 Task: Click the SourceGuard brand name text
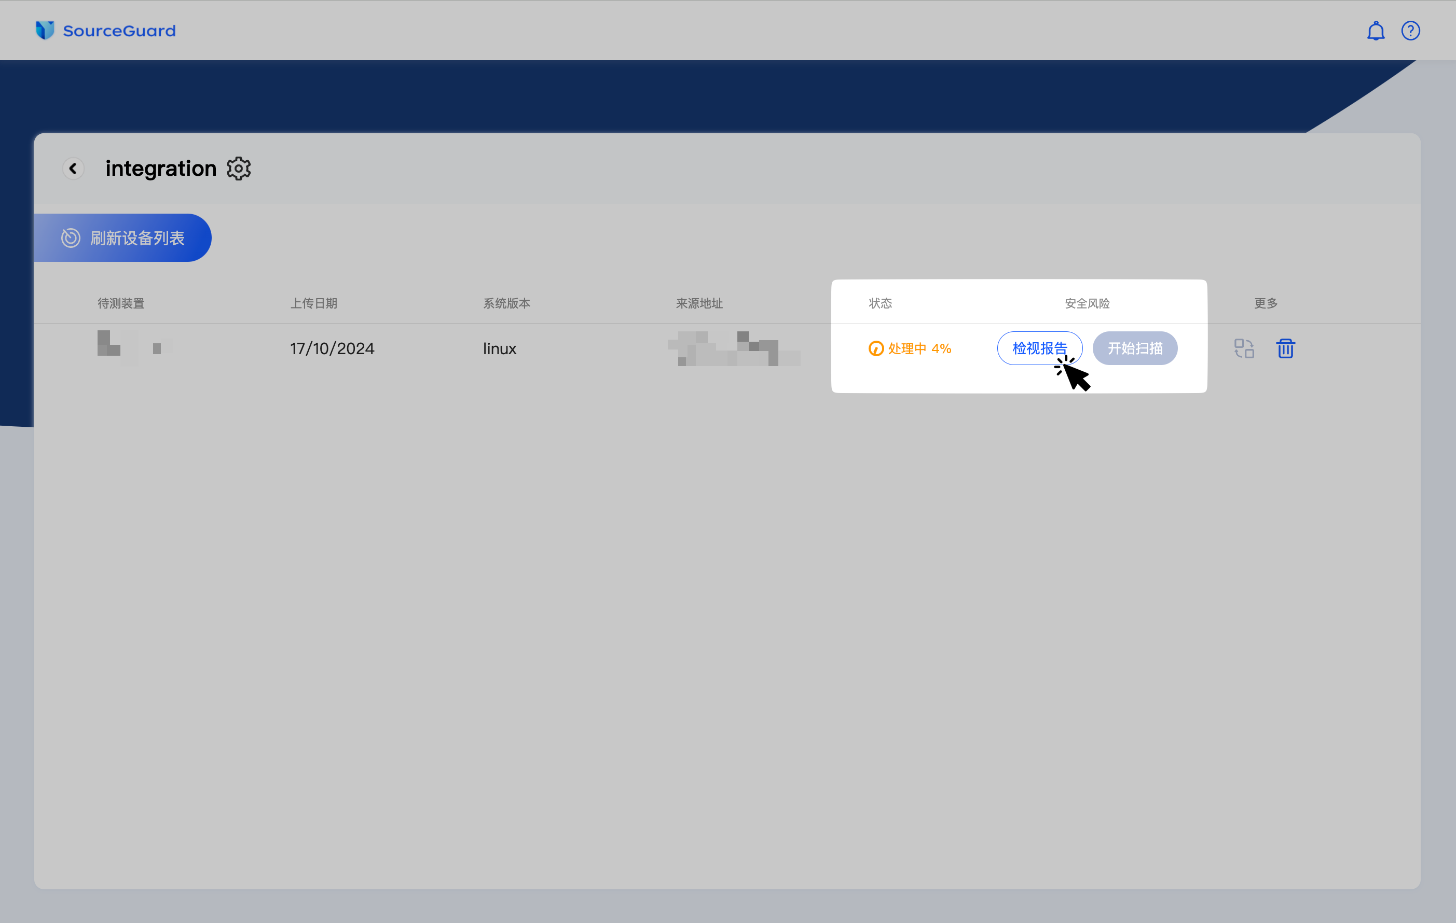click(x=119, y=31)
